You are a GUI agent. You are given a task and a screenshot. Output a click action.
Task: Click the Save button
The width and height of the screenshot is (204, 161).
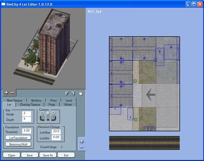(x=30, y=155)
